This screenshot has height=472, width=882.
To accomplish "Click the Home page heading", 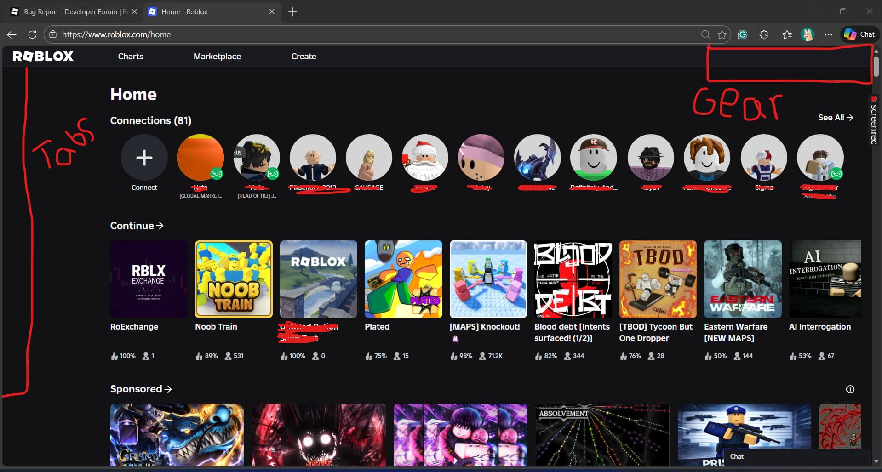I will pos(133,94).
